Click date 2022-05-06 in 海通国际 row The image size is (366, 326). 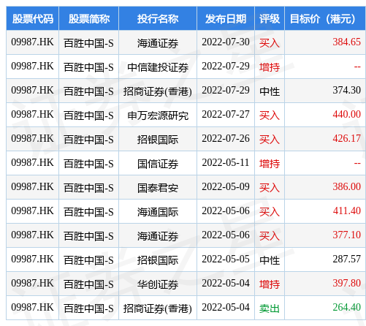226,211
